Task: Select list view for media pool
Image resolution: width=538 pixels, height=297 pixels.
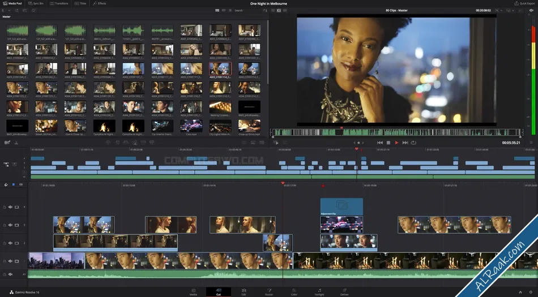Action: (x=230, y=11)
